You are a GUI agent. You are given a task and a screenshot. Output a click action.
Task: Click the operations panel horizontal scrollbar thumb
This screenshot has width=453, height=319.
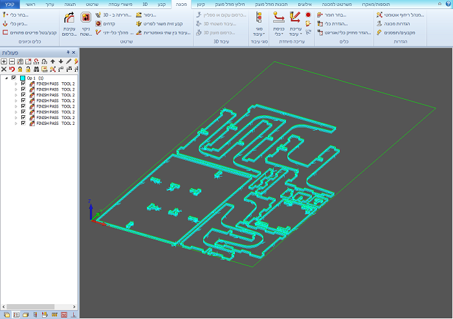(30, 307)
